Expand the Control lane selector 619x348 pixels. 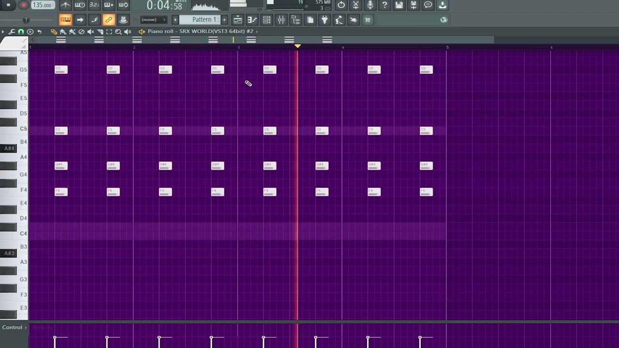14,327
